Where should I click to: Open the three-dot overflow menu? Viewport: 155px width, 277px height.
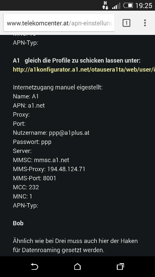(145, 23)
